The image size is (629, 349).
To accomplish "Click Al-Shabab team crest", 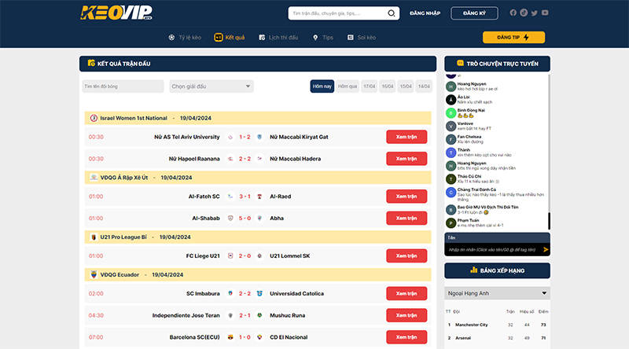I will (x=230, y=219).
